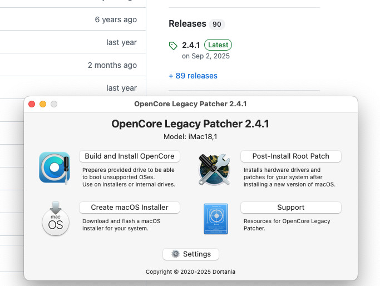This screenshot has width=380, height=286.
Task: Open the Support resources button
Action: pyautogui.click(x=291, y=207)
